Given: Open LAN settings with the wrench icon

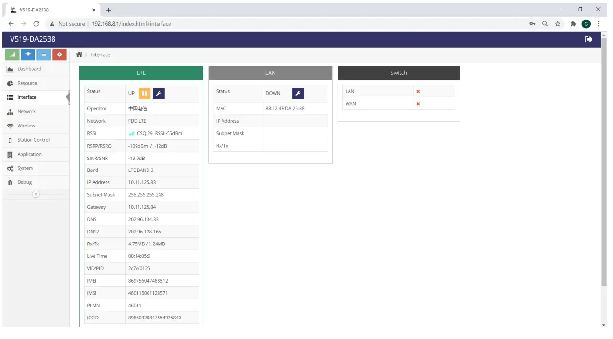Looking at the screenshot, I should click(x=298, y=93).
